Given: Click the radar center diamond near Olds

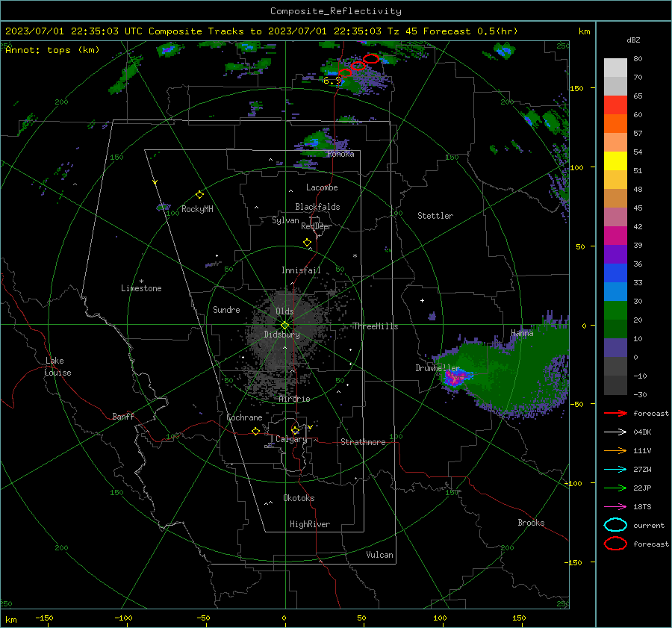Looking at the screenshot, I should tap(284, 325).
